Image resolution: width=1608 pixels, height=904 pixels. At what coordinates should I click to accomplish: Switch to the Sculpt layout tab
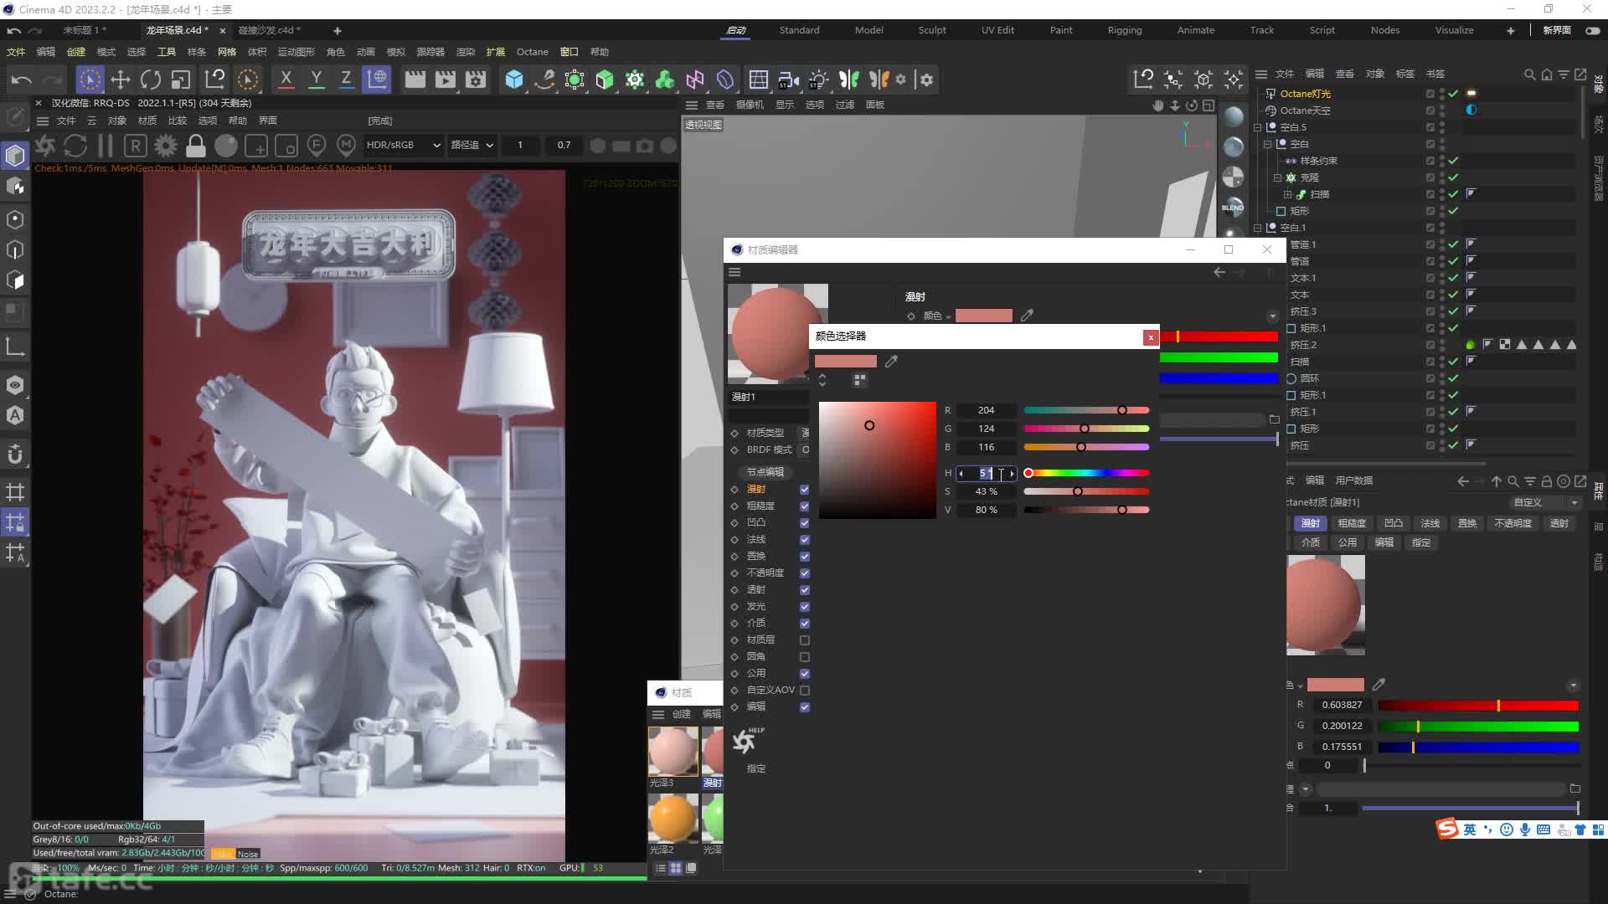932,30
